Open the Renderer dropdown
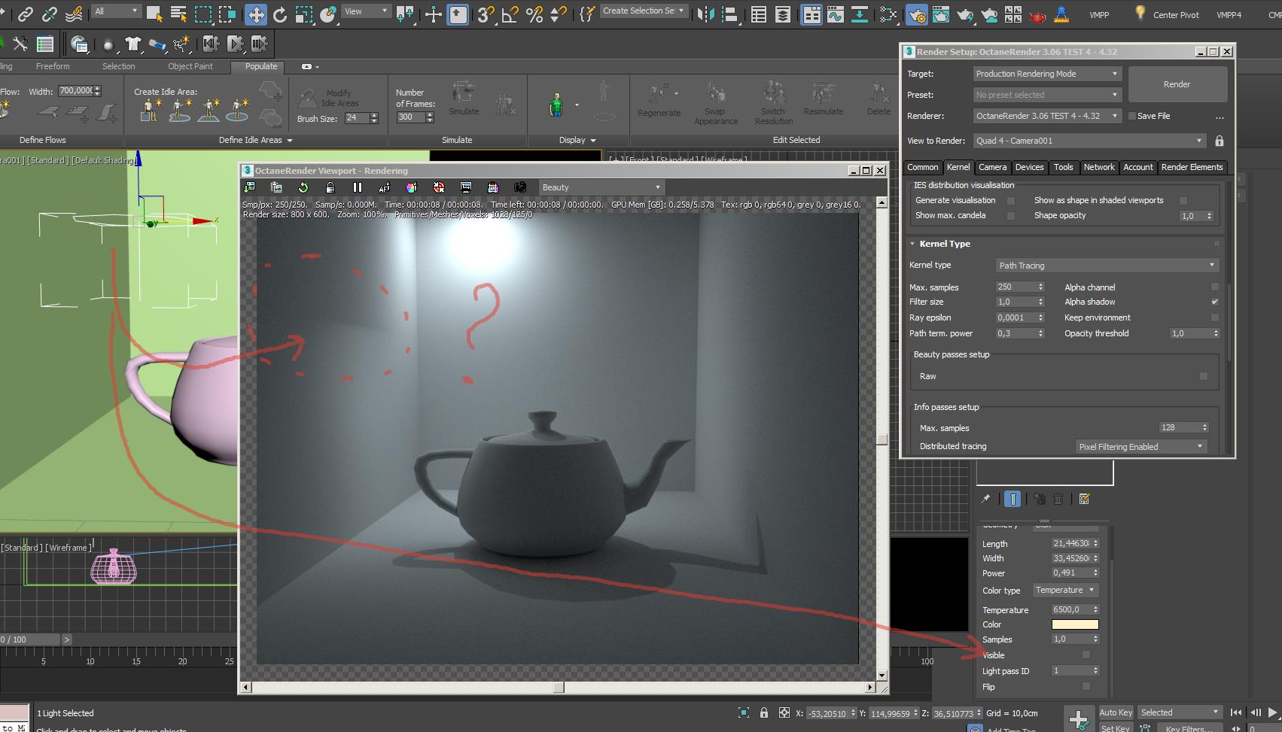This screenshot has height=732, width=1282. (1047, 116)
